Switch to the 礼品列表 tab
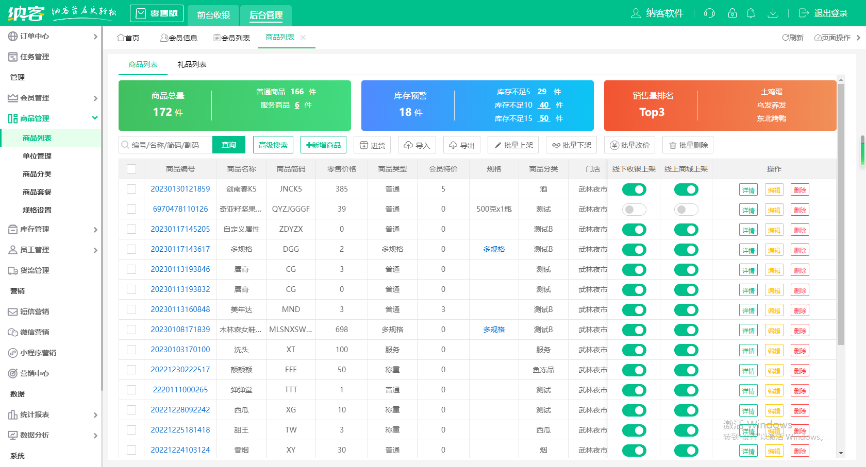The height and width of the screenshot is (467, 866). click(x=192, y=64)
